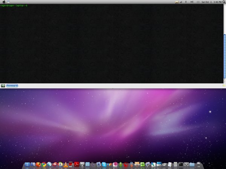
Task: Open the red 'm' icon in dock
Action: click(x=55, y=164)
